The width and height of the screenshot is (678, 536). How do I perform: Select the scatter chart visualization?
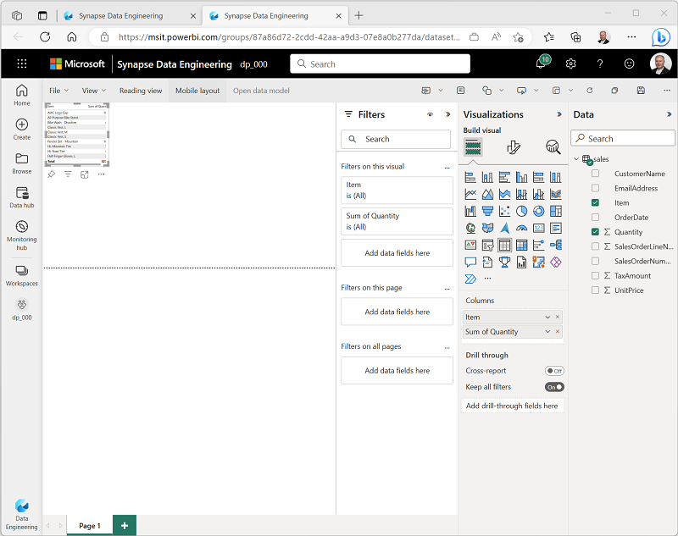(x=504, y=211)
